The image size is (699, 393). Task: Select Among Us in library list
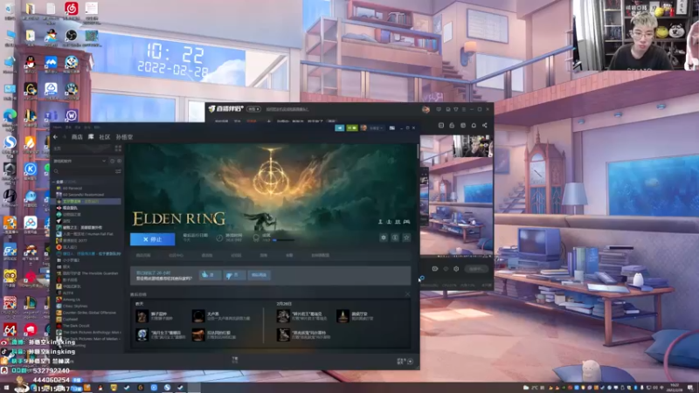coord(72,300)
